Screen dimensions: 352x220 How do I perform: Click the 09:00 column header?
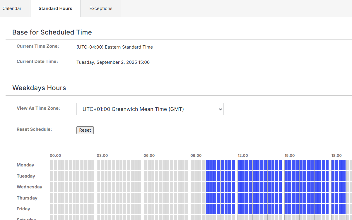[x=196, y=156]
